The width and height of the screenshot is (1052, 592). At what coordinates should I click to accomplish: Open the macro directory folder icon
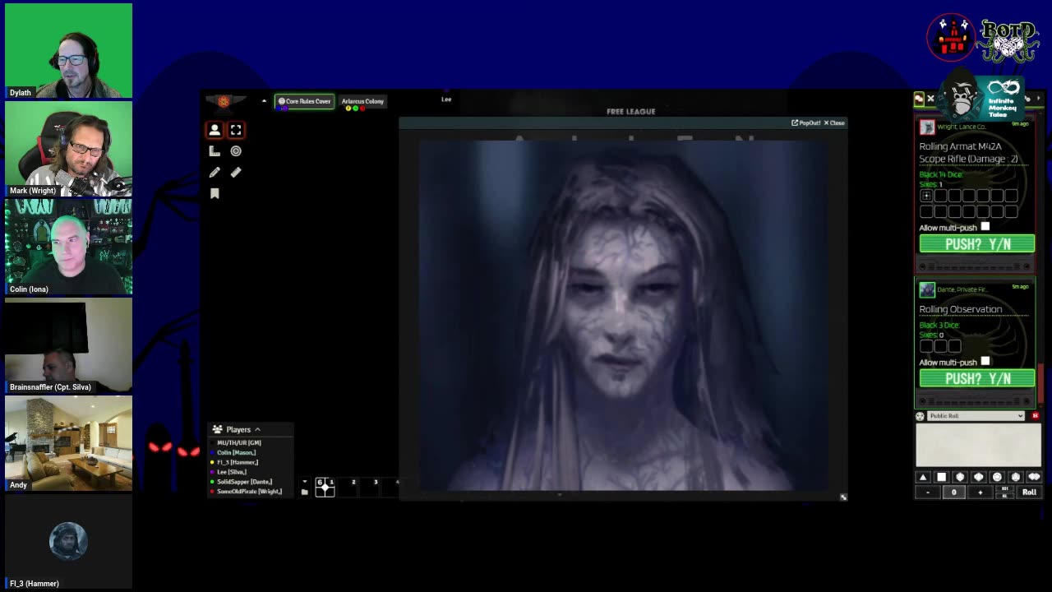[305, 493]
